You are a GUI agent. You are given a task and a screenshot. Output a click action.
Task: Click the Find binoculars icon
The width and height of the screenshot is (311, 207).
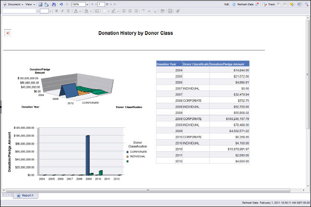tap(53, 4)
